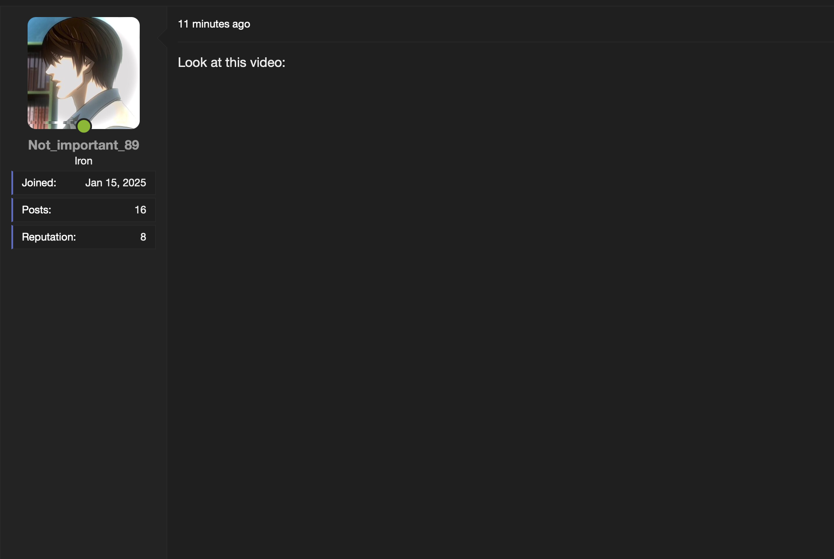Click the bookshelf background in the avatar
The width and height of the screenshot is (834, 559).
pos(37,87)
